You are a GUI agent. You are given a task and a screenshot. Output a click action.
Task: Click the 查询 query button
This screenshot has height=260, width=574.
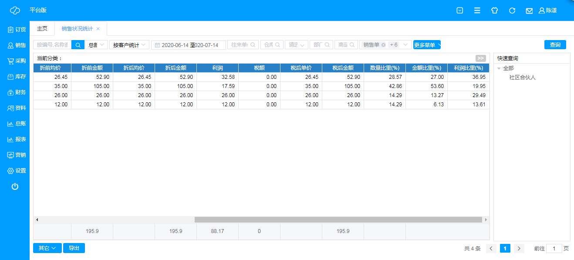[x=555, y=45]
